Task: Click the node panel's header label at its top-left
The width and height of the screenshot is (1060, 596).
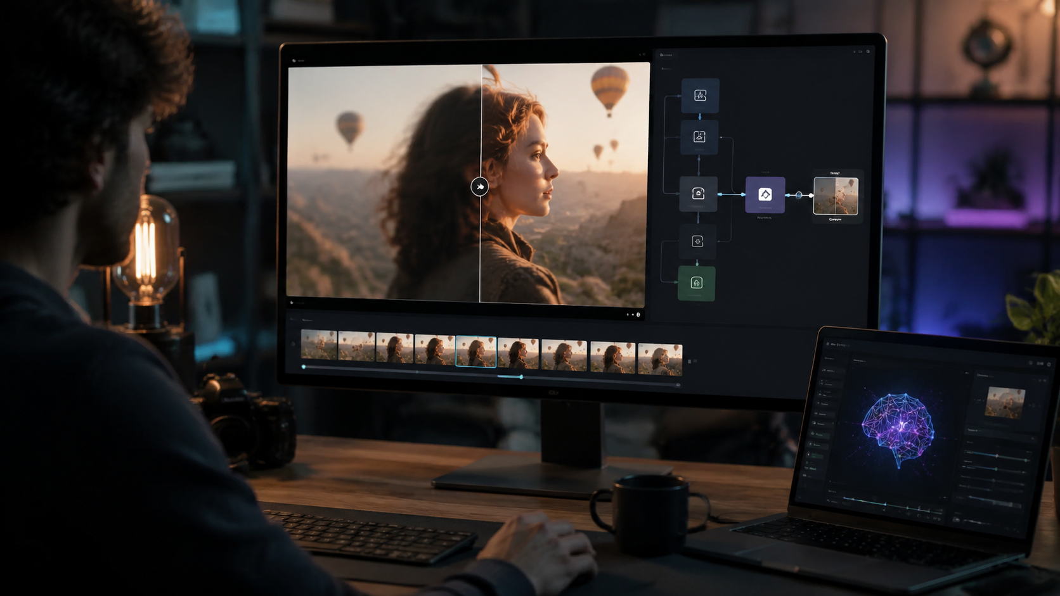Action: 666,55
